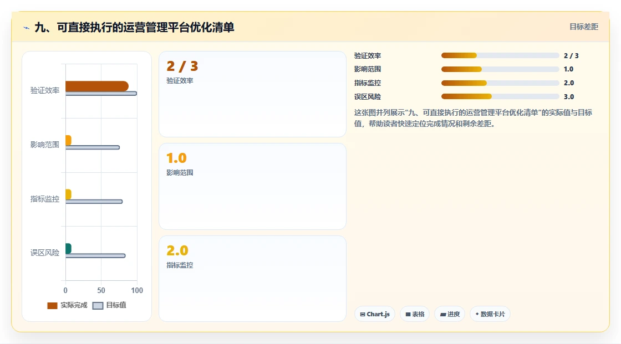Toggle the 实际完成 legend item
The width and height of the screenshot is (621, 344).
tap(67, 305)
